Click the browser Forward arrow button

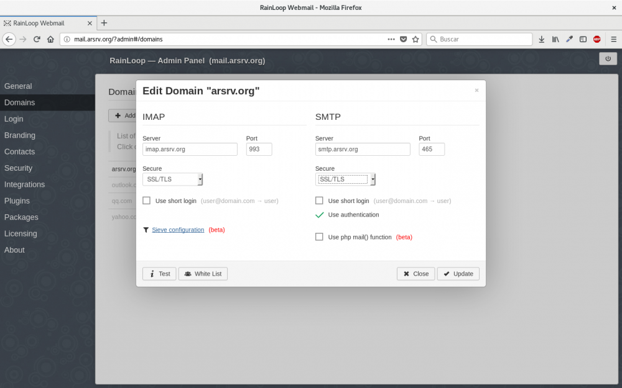tap(23, 39)
